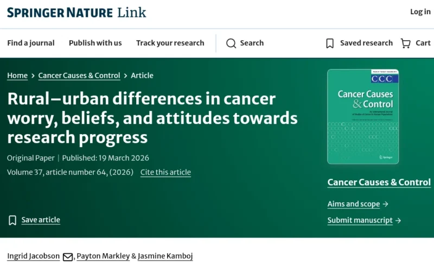Viewport: 434px width, 276px height.
Task: Click the search magnifying glass icon
Action: click(x=231, y=43)
